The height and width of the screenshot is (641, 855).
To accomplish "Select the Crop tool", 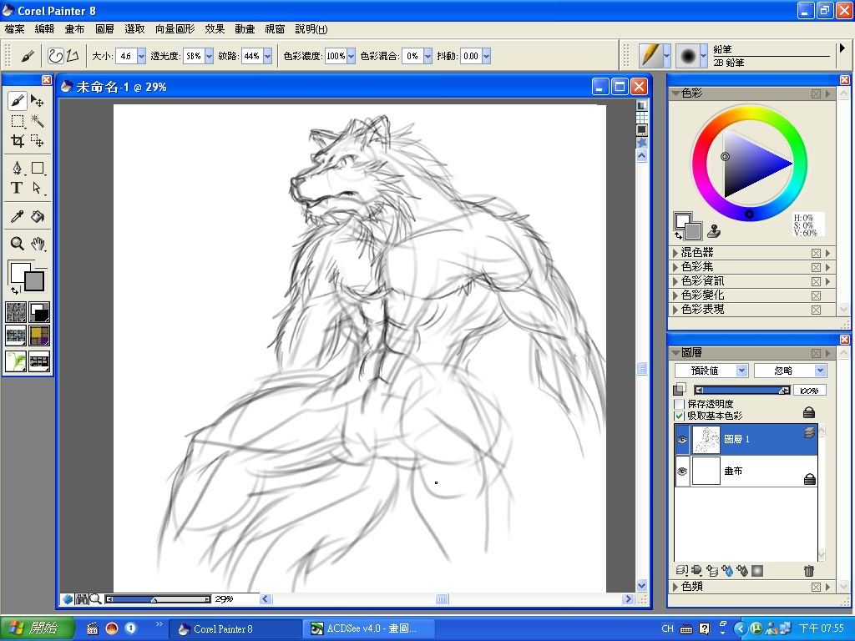I will pos(17,142).
